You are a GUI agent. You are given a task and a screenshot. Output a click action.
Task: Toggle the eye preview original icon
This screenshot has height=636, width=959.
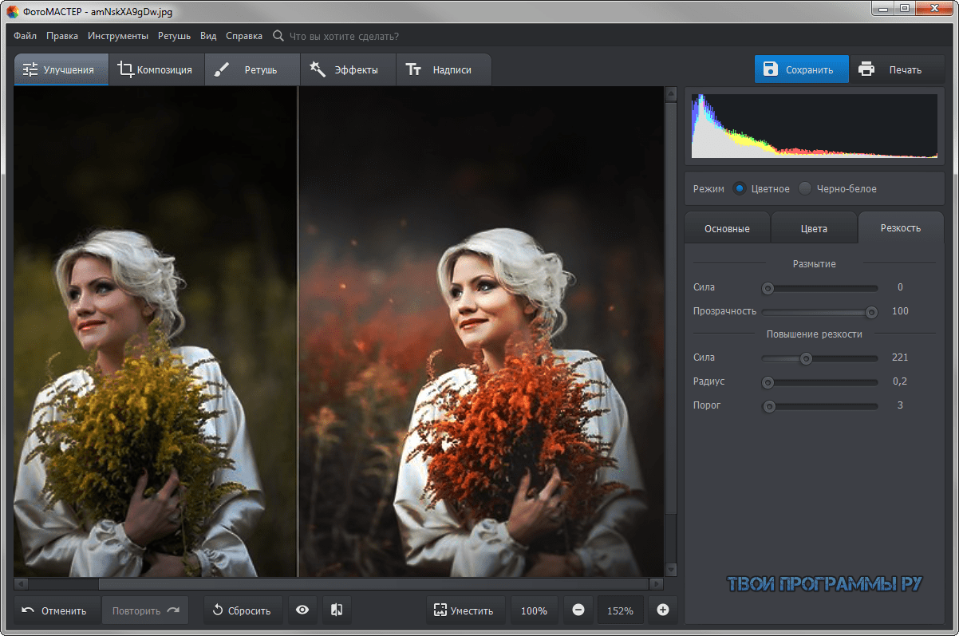pos(302,610)
